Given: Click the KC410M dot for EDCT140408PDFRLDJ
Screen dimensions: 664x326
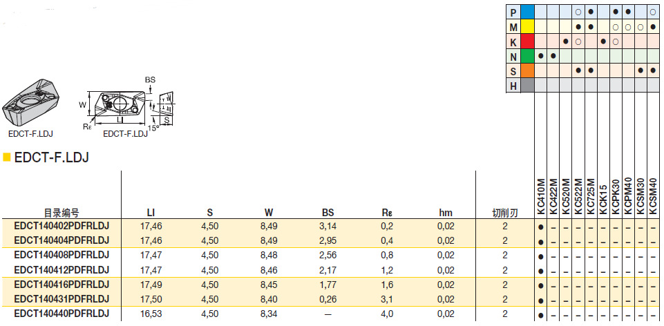Looking at the screenshot, I should pos(541,256).
